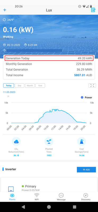Tap the sun weather icon
The image size is (98, 212).
4,20
